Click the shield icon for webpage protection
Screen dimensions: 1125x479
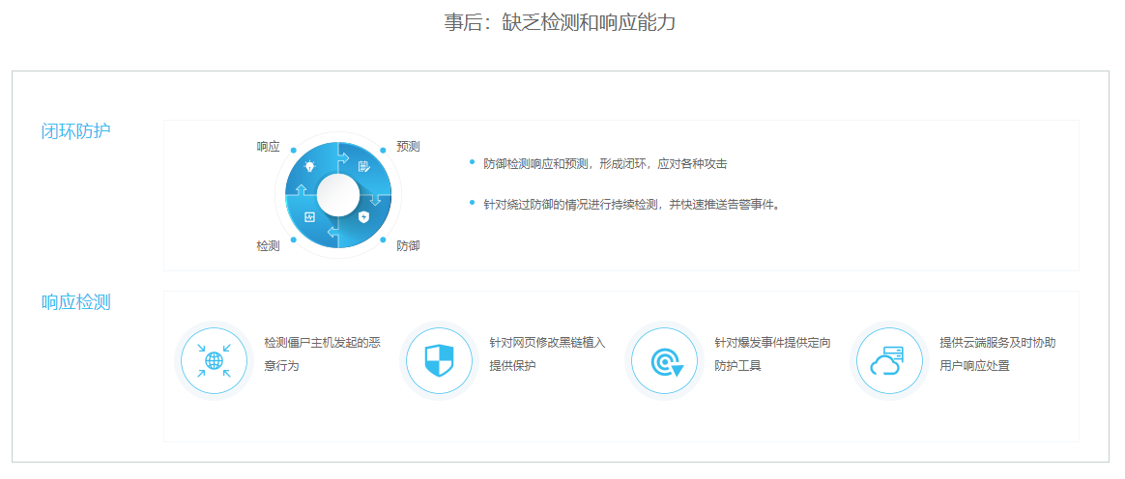pyautogui.click(x=439, y=361)
